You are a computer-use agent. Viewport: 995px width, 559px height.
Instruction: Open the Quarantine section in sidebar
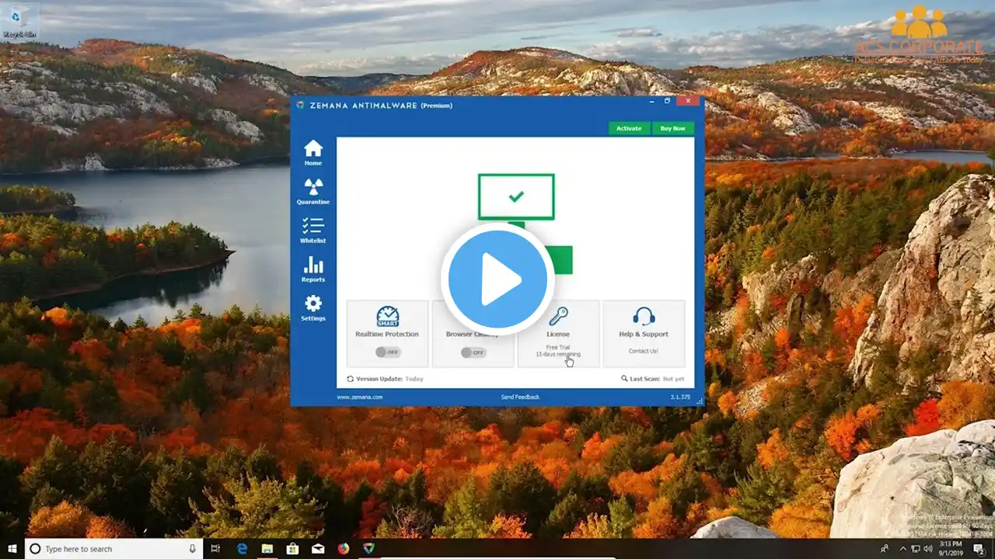[313, 187]
